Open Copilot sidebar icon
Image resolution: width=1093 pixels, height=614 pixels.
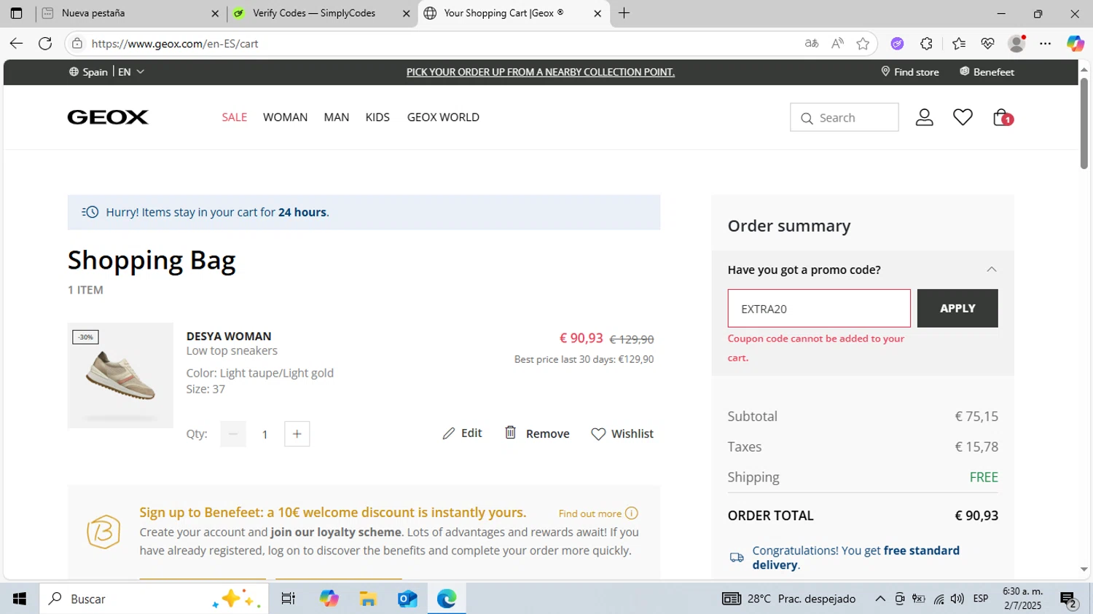click(1076, 44)
